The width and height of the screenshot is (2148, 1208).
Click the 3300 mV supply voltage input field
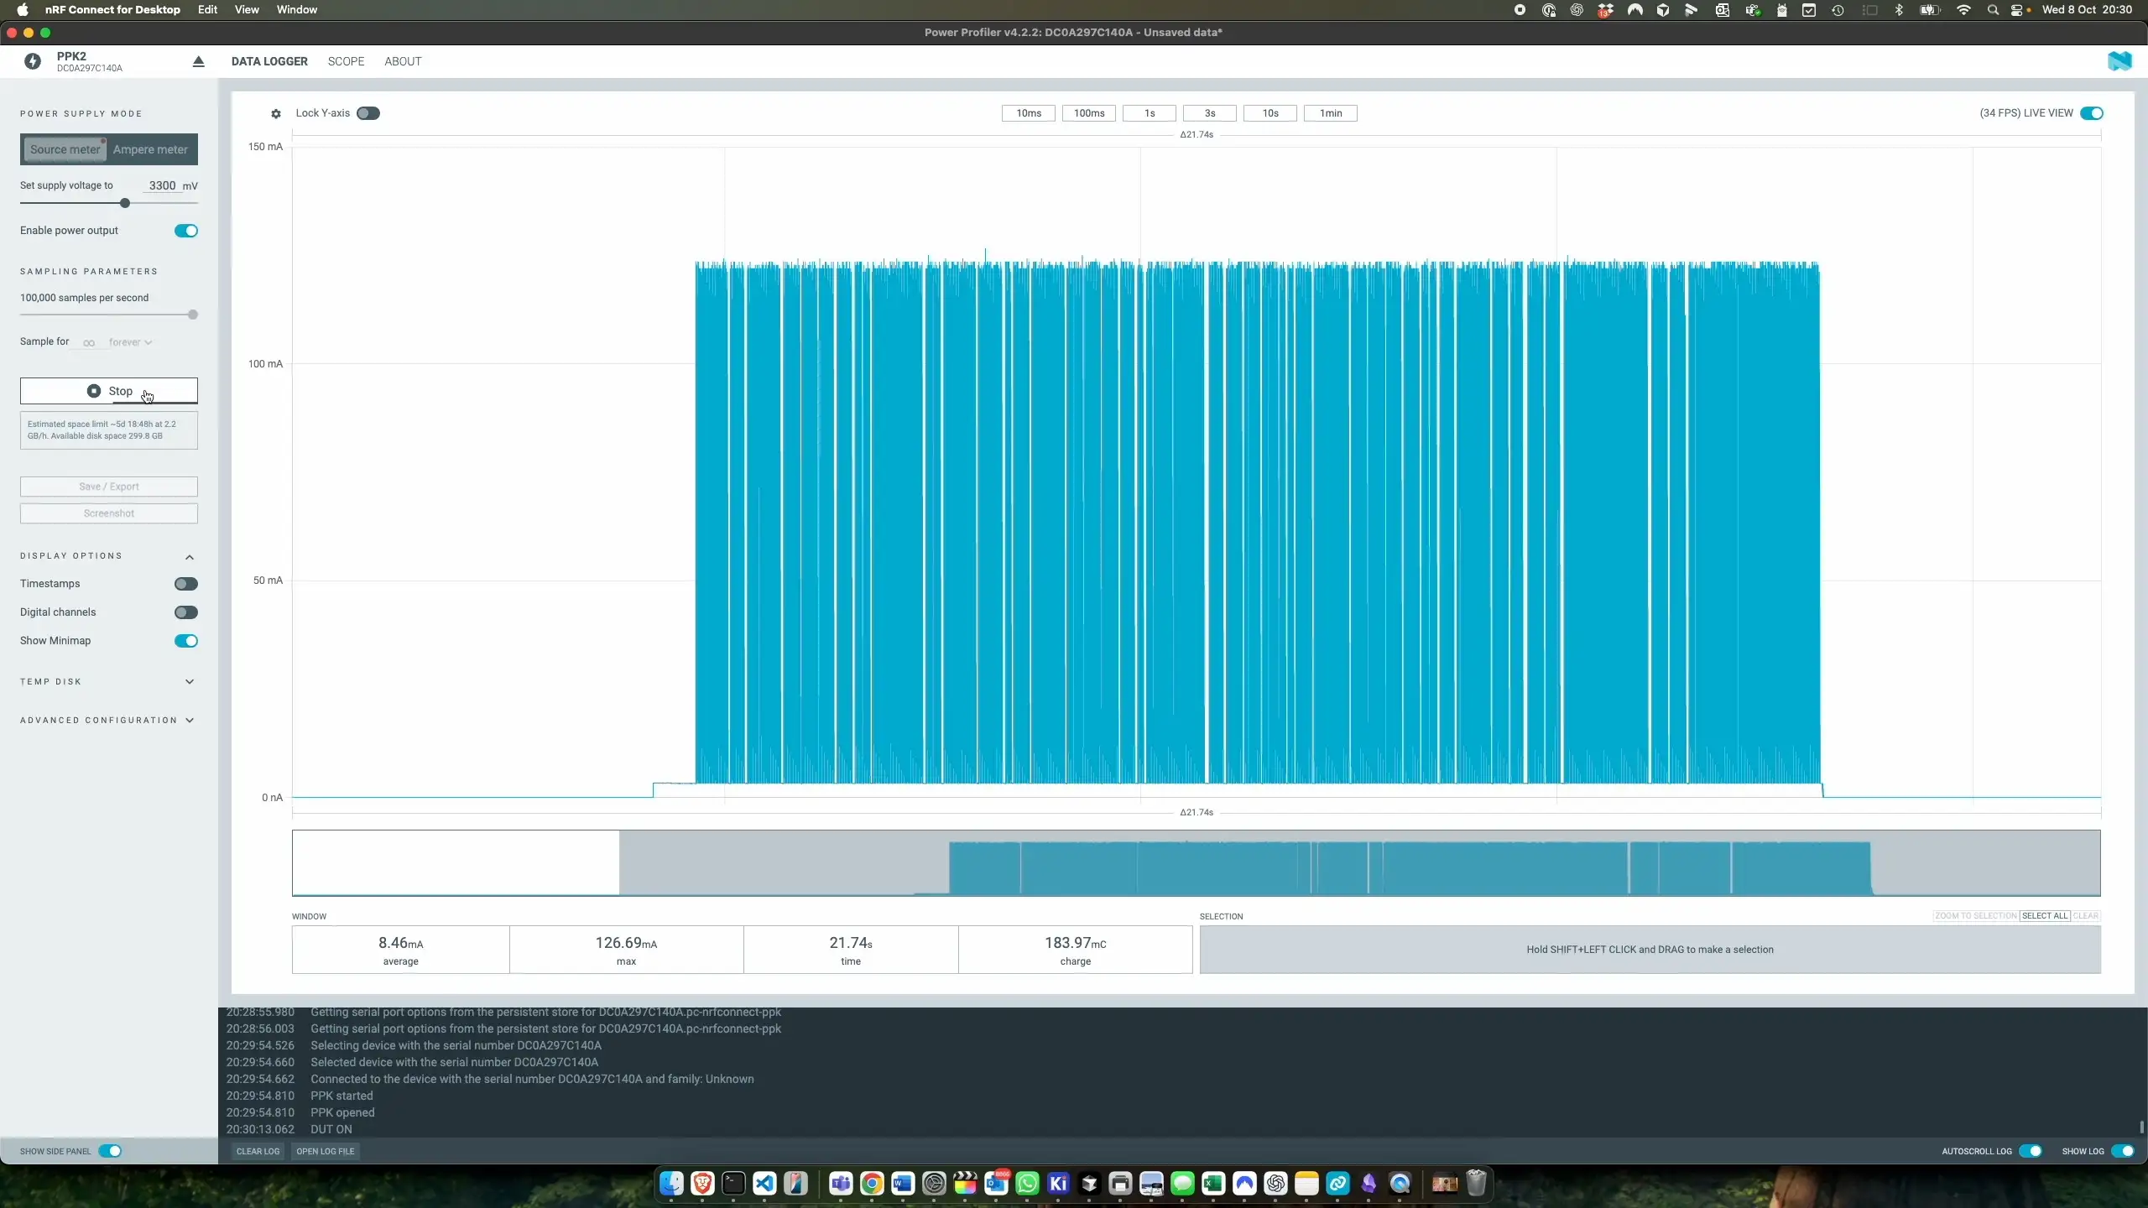click(x=161, y=186)
